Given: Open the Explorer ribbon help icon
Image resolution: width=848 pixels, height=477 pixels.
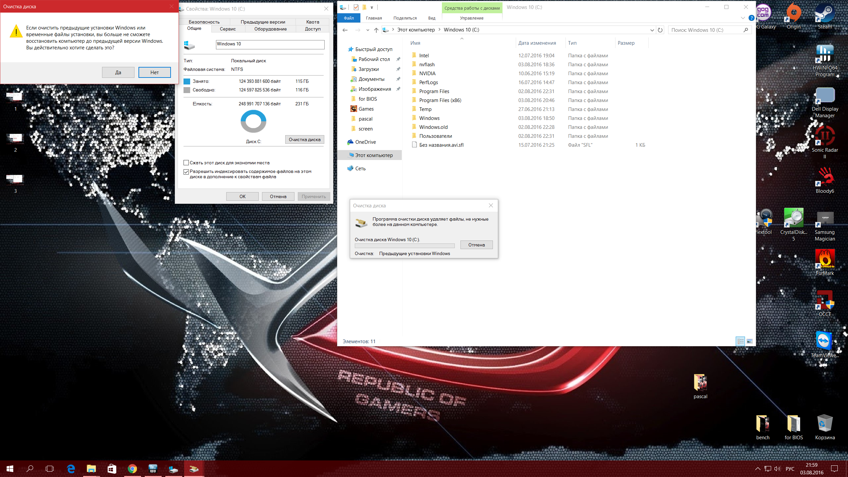Looking at the screenshot, I should [x=752, y=18].
